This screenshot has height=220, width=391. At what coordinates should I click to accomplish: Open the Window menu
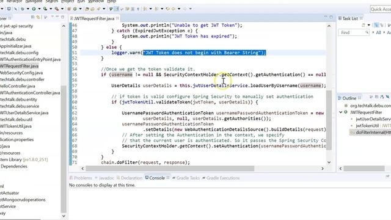(x=96, y=1)
